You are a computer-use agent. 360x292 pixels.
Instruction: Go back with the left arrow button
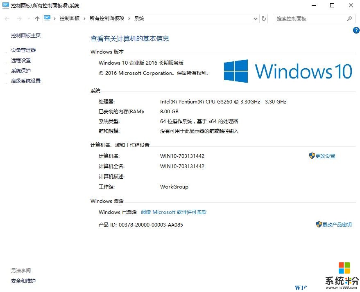click(x=7, y=19)
